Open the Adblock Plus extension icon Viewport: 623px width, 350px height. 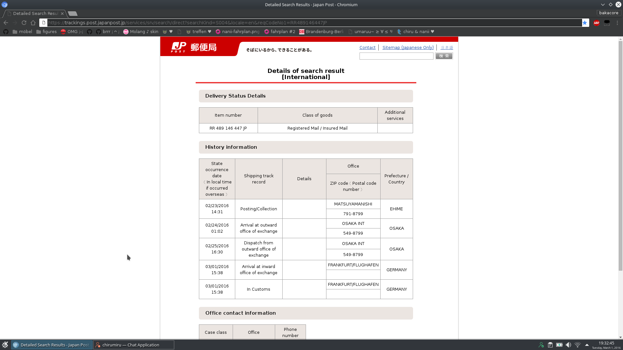tap(596, 23)
